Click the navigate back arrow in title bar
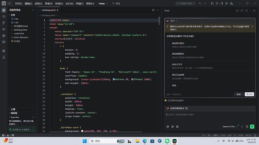The height and width of the screenshot is (145, 259). (x=200, y=3)
